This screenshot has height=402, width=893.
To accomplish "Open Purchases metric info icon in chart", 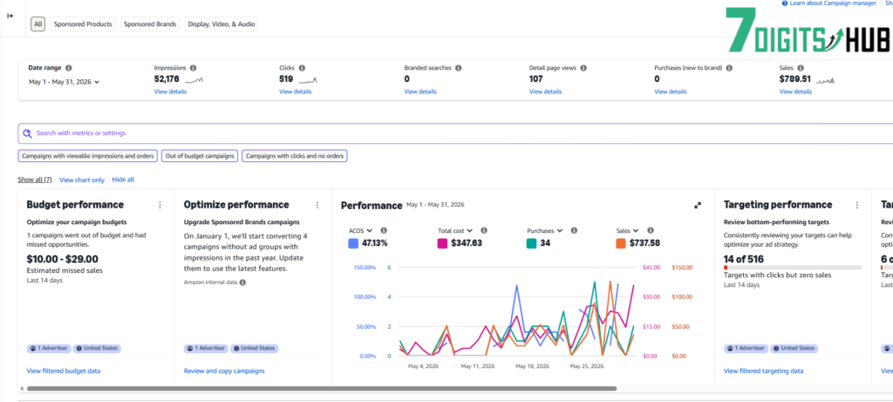I will [574, 230].
